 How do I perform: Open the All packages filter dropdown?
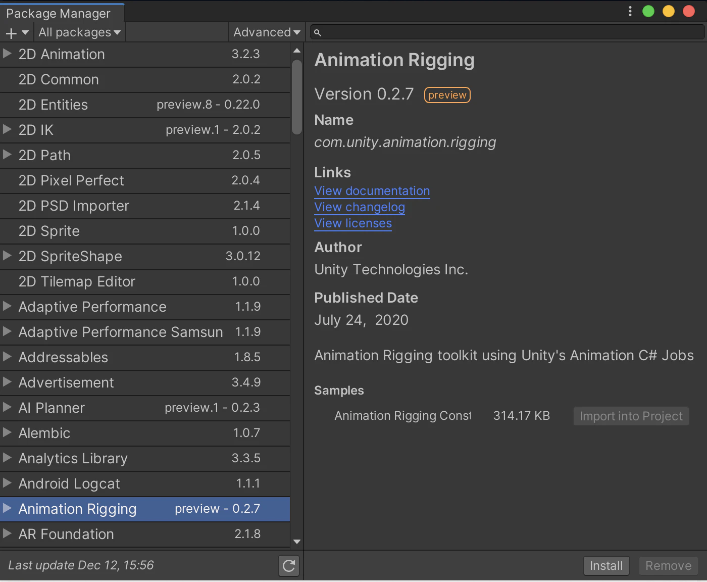point(80,32)
